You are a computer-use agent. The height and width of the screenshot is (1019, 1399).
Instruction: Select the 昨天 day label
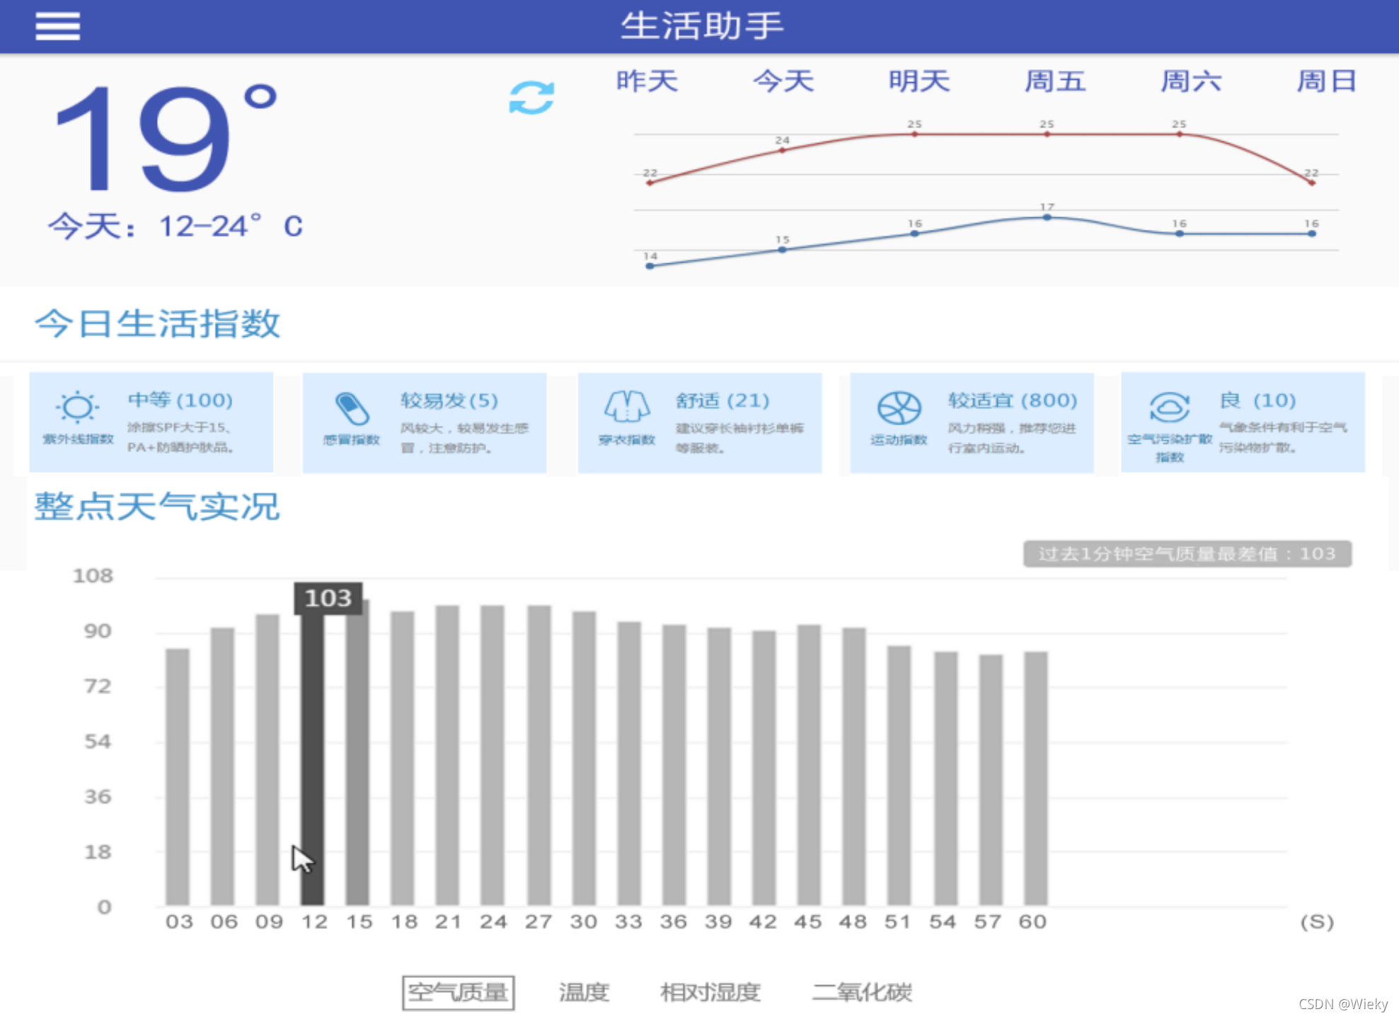[x=647, y=81]
